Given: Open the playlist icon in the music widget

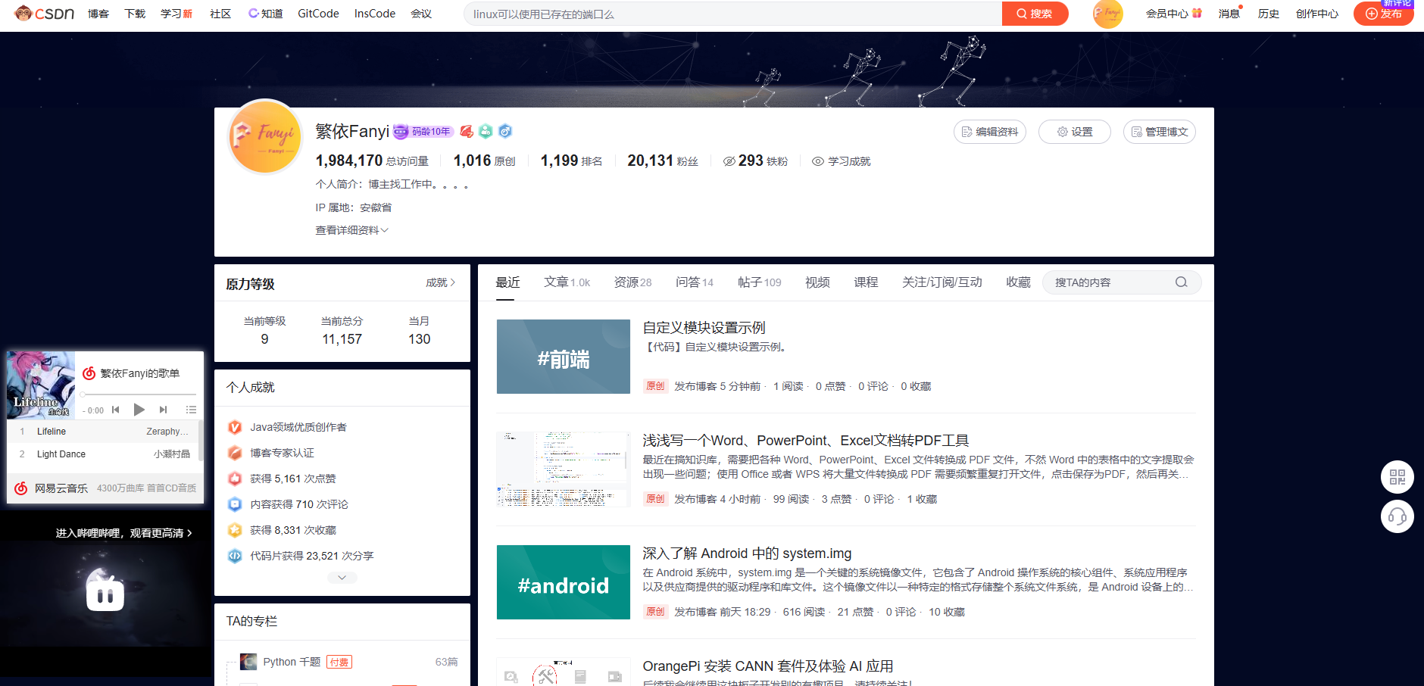Looking at the screenshot, I should [x=192, y=410].
